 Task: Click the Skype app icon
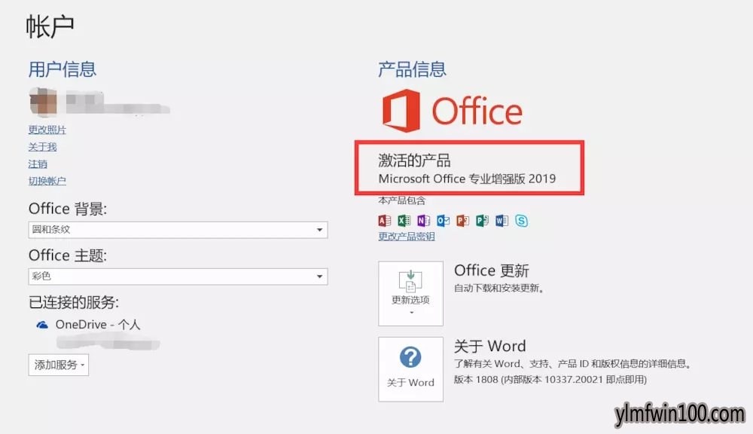(522, 221)
